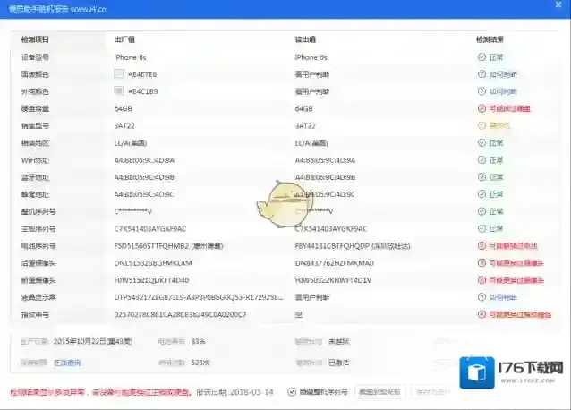Viewport: 571px width, 410px height.
Task: Click the yellow status icon in 销售型号 row
Action: coord(482,125)
